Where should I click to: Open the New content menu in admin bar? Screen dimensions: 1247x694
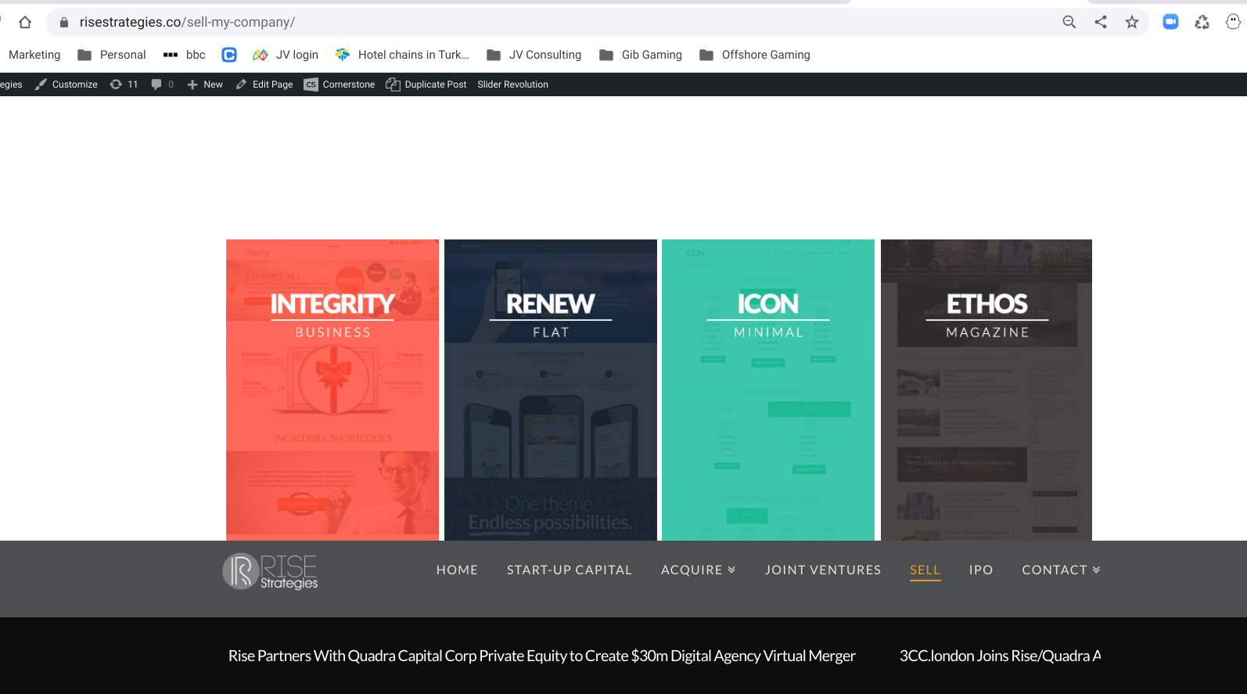[x=205, y=85]
